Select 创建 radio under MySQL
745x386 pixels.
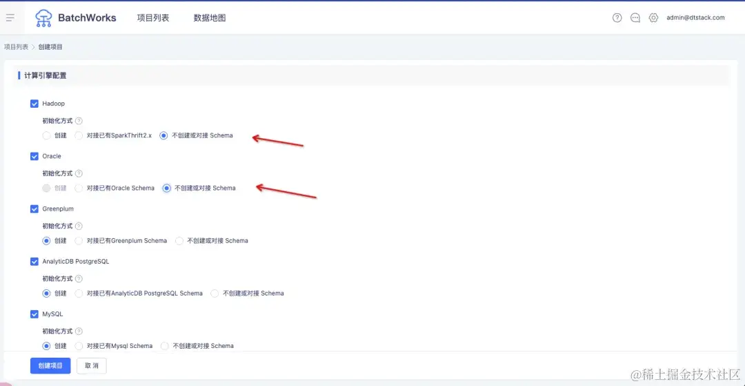(x=46, y=346)
